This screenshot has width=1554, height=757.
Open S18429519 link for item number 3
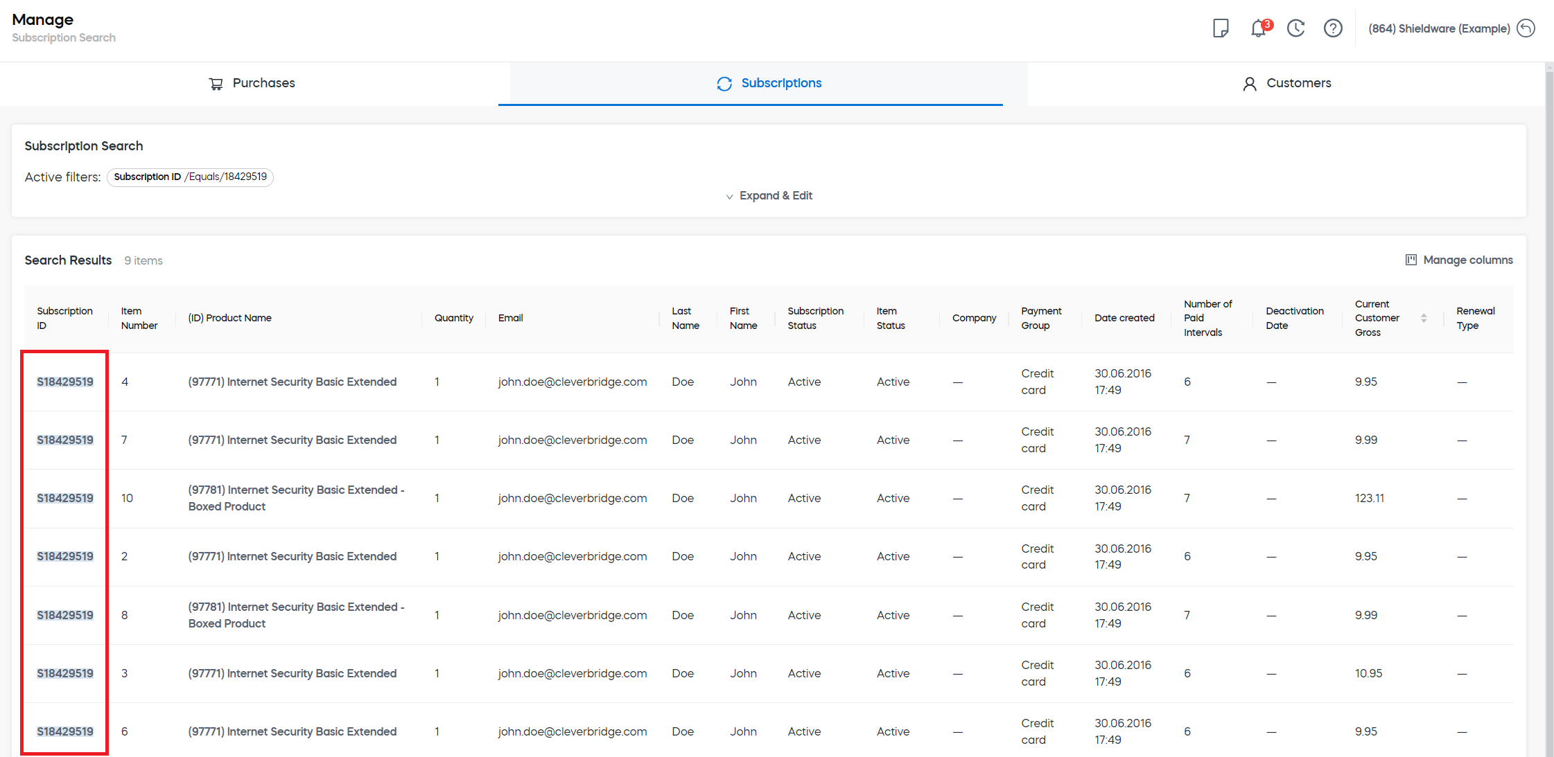click(x=65, y=673)
